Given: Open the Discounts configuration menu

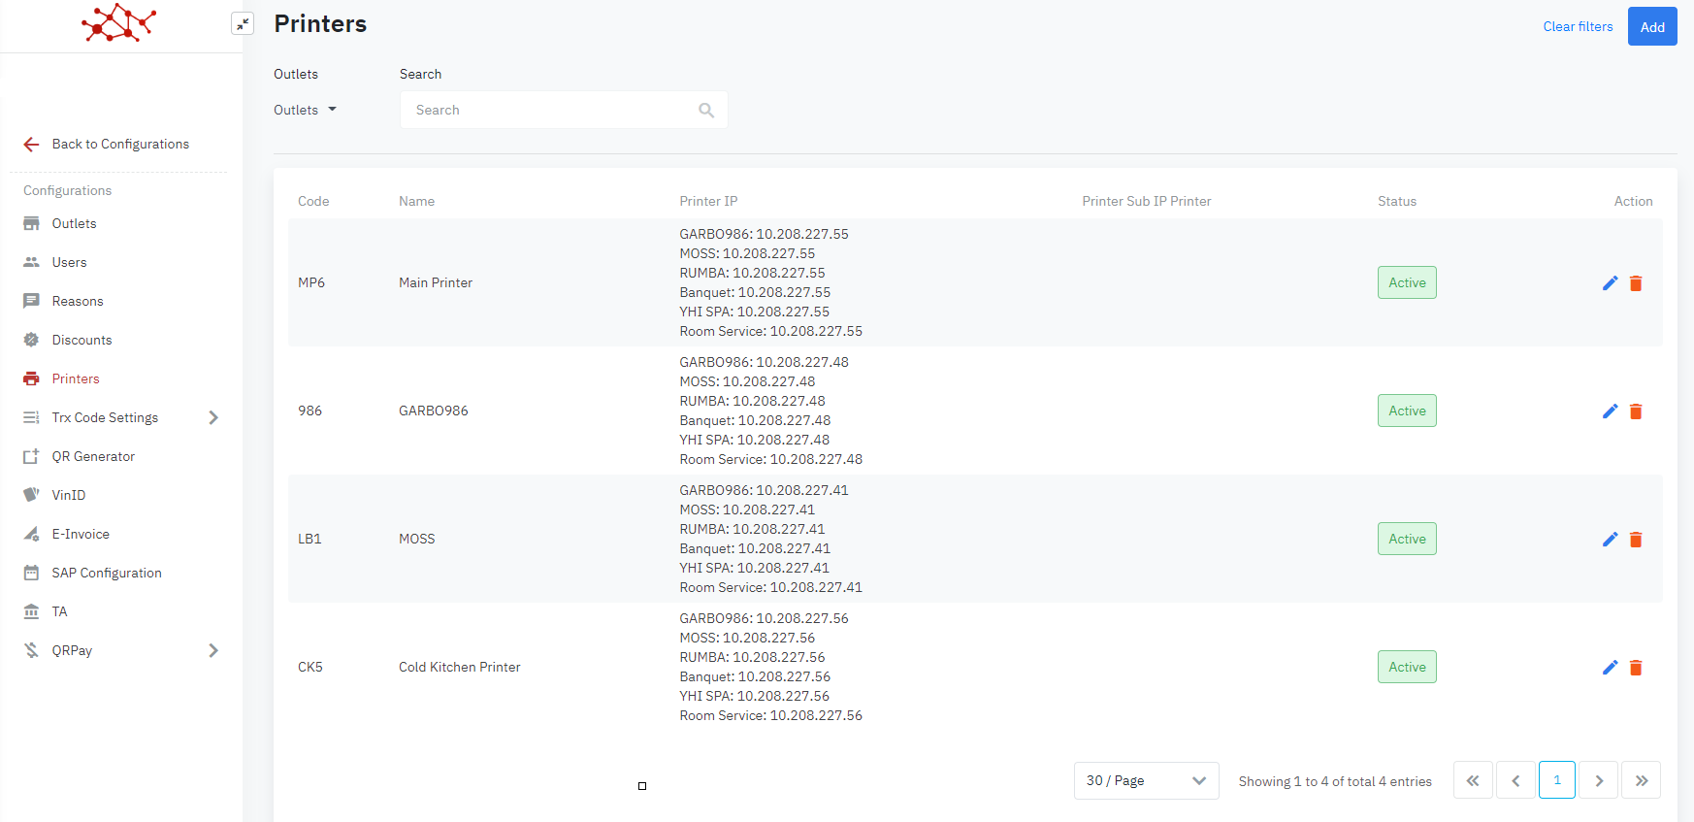Looking at the screenshot, I should pyautogui.click(x=81, y=341).
